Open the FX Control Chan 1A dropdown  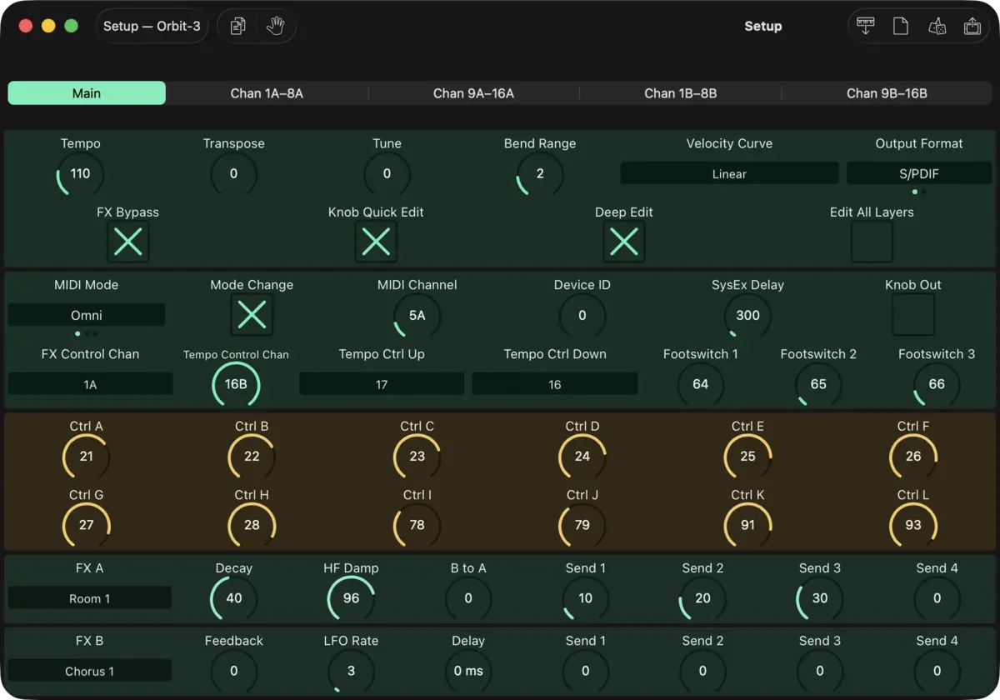(91, 384)
